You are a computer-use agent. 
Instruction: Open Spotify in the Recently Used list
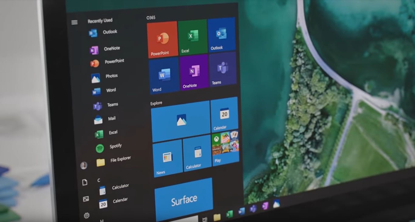coord(109,147)
